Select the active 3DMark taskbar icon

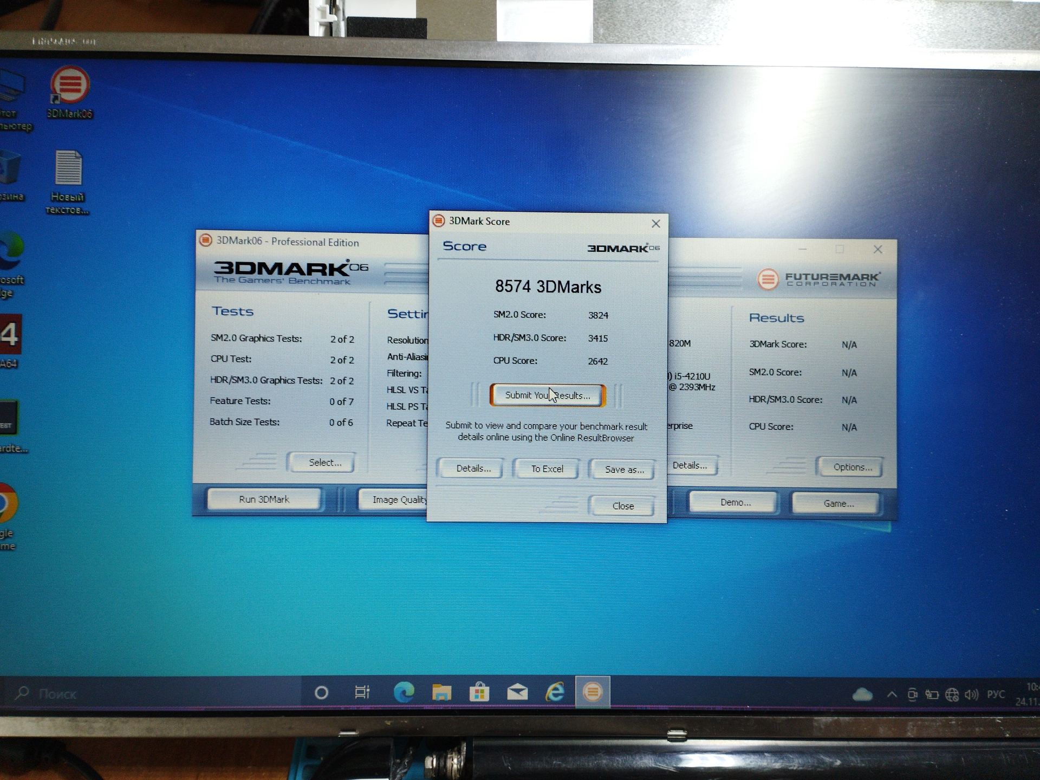[593, 692]
